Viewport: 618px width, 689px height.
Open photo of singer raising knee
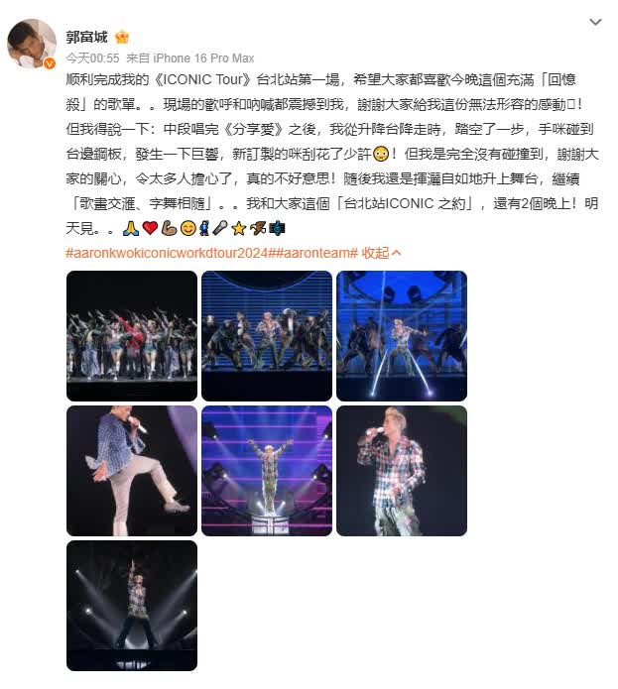coord(132,471)
